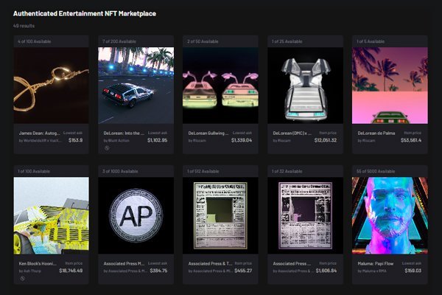Open the DeLorean de Palma sunset image
Screen dimensions: 442x295
(390, 86)
